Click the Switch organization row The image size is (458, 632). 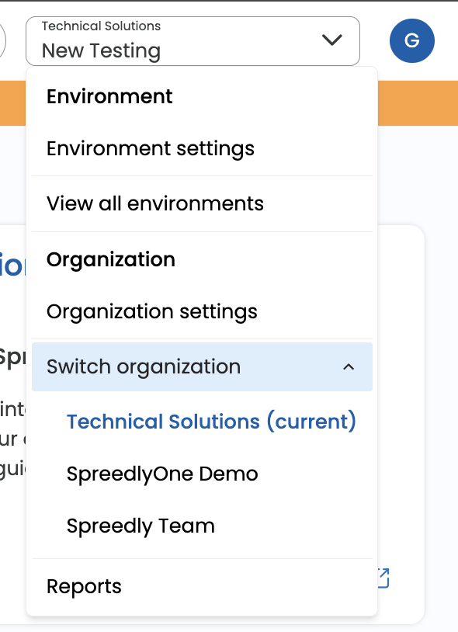[202, 366]
